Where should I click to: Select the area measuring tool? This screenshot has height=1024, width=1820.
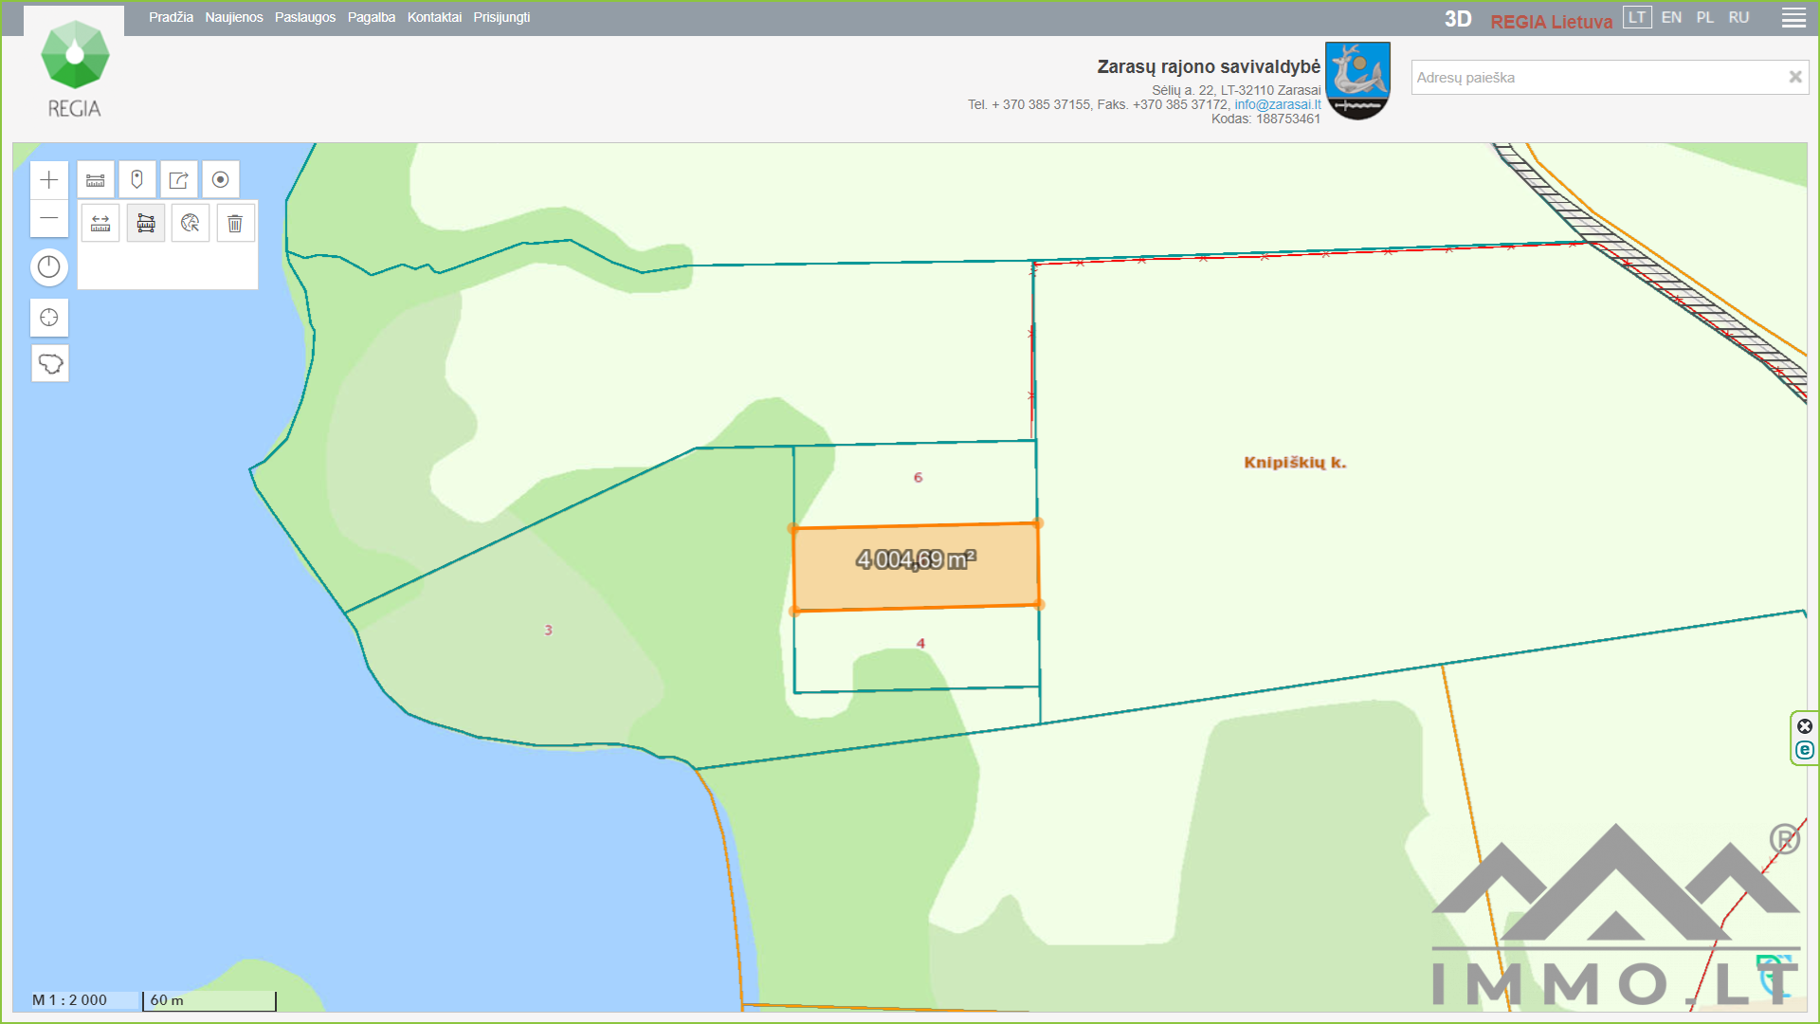146,224
